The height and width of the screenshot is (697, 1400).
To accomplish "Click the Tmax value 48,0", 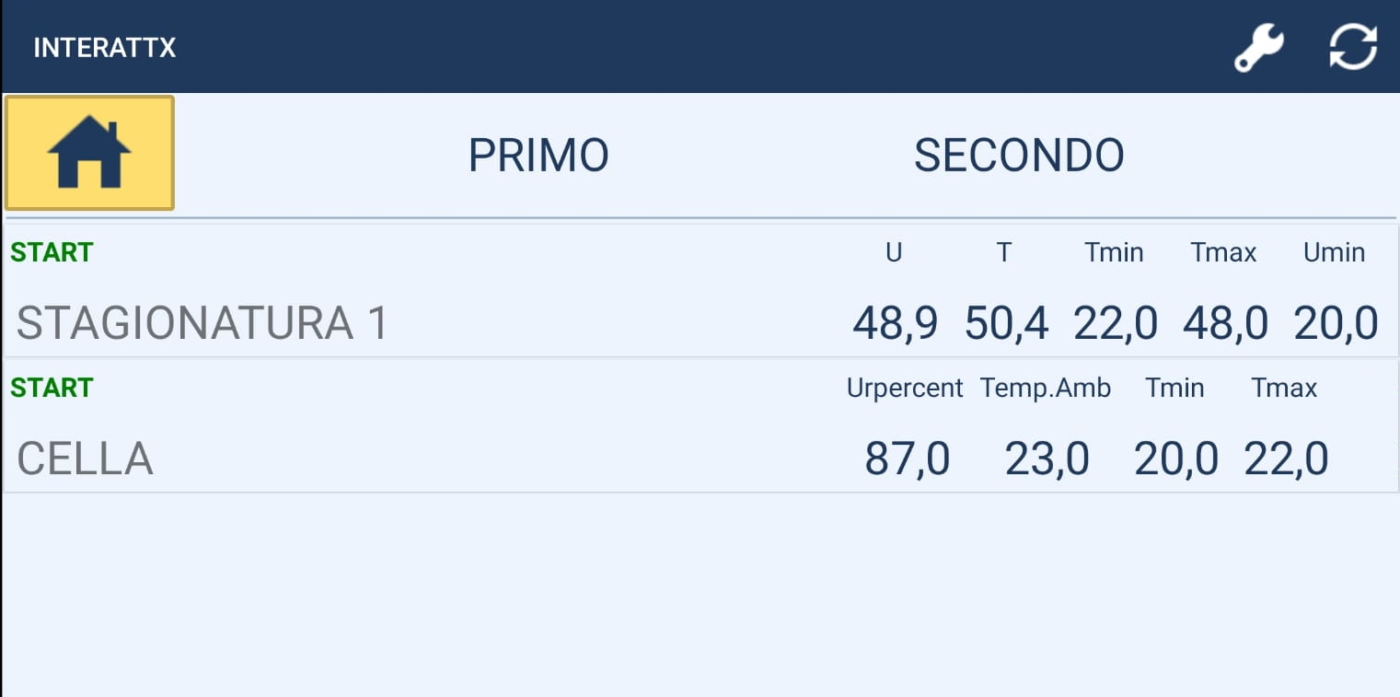I will tap(1225, 323).
